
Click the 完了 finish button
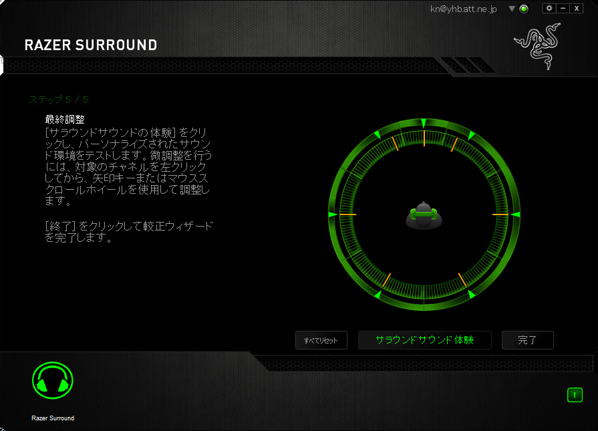pyautogui.click(x=527, y=340)
